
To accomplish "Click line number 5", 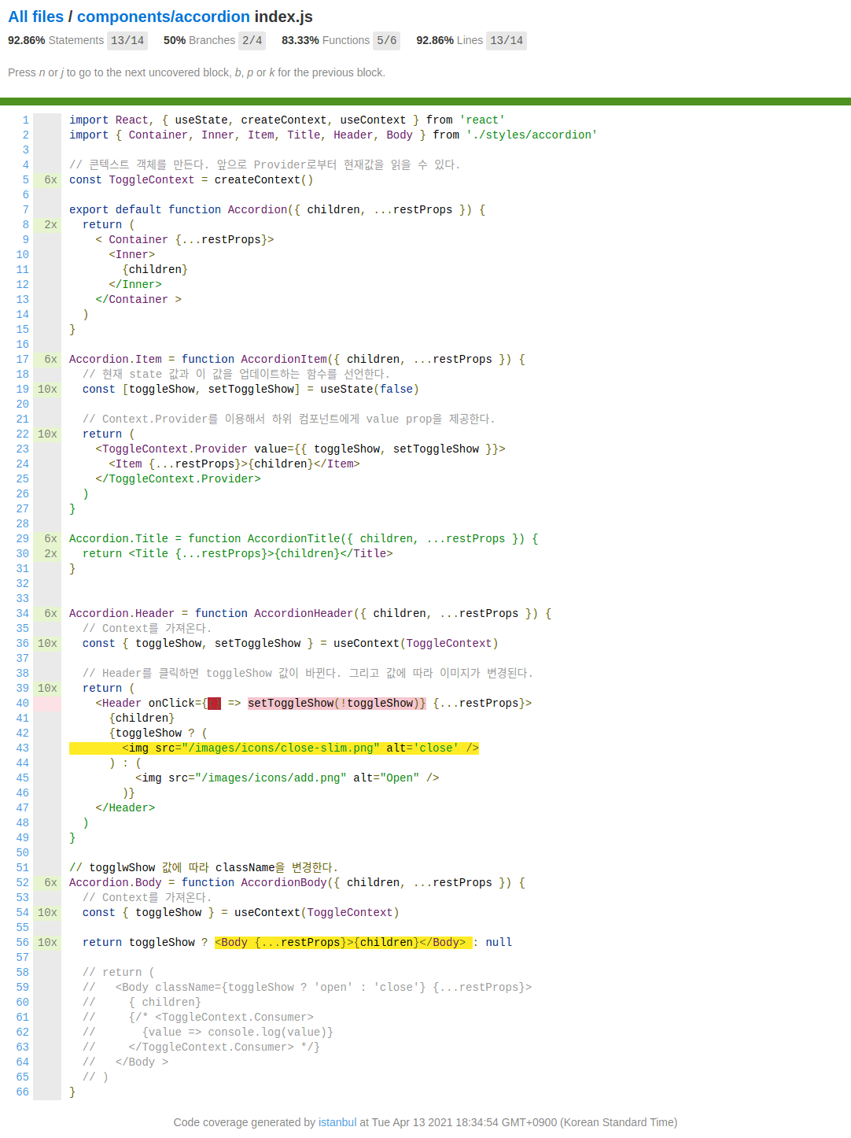I will tap(25, 180).
